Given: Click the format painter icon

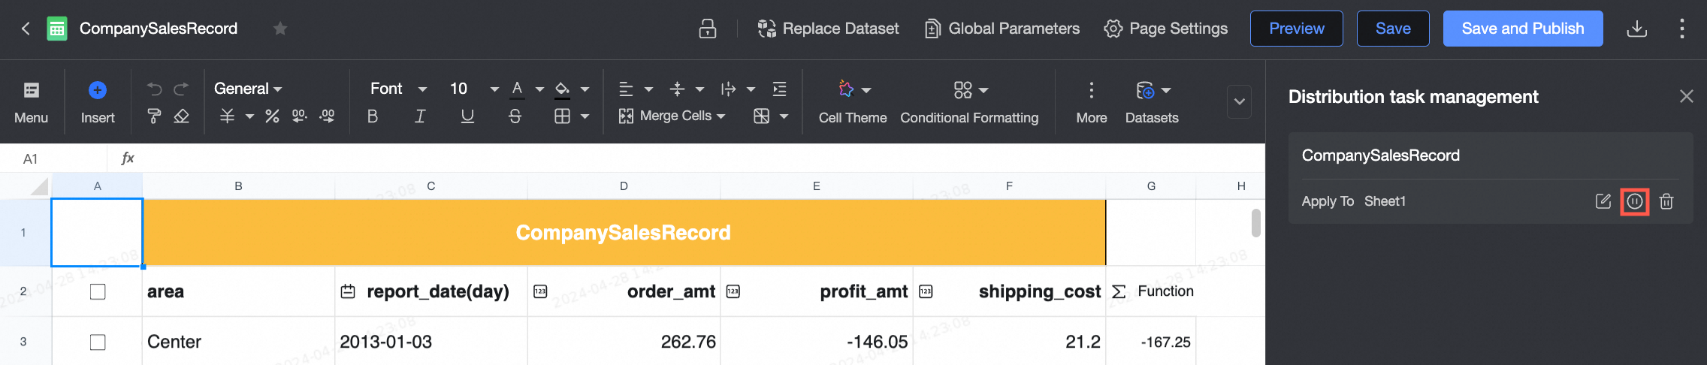Looking at the screenshot, I should (154, 116).
